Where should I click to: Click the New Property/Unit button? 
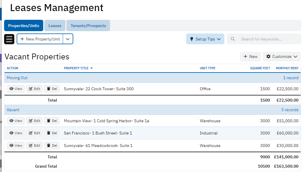[40, 39]
